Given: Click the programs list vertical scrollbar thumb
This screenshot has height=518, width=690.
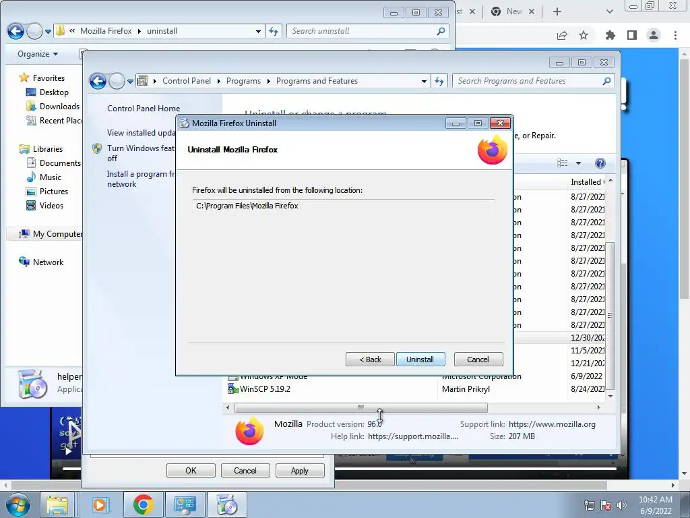Looking at the screenshot, I should tap(610, 316).
